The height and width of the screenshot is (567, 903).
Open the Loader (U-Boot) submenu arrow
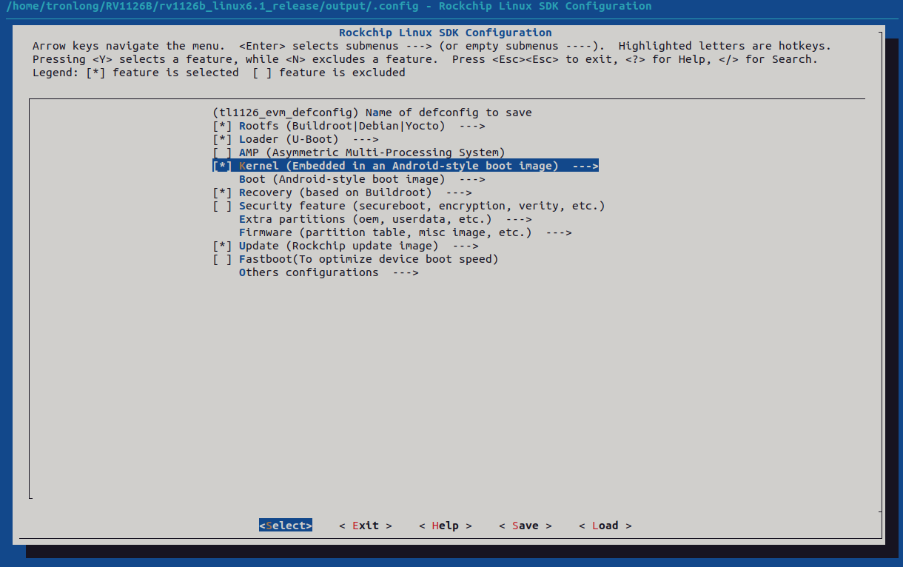click(x=366, y=139)
